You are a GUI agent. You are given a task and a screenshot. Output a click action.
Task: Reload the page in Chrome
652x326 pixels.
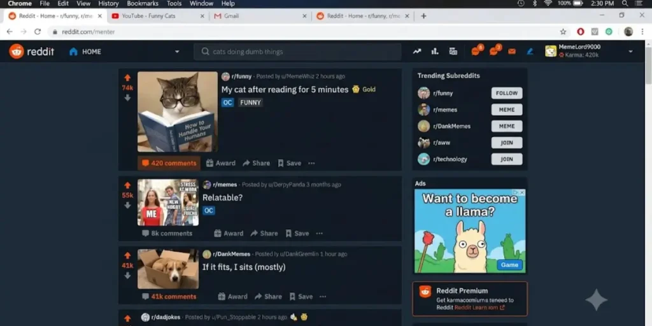tap(38, 32)
